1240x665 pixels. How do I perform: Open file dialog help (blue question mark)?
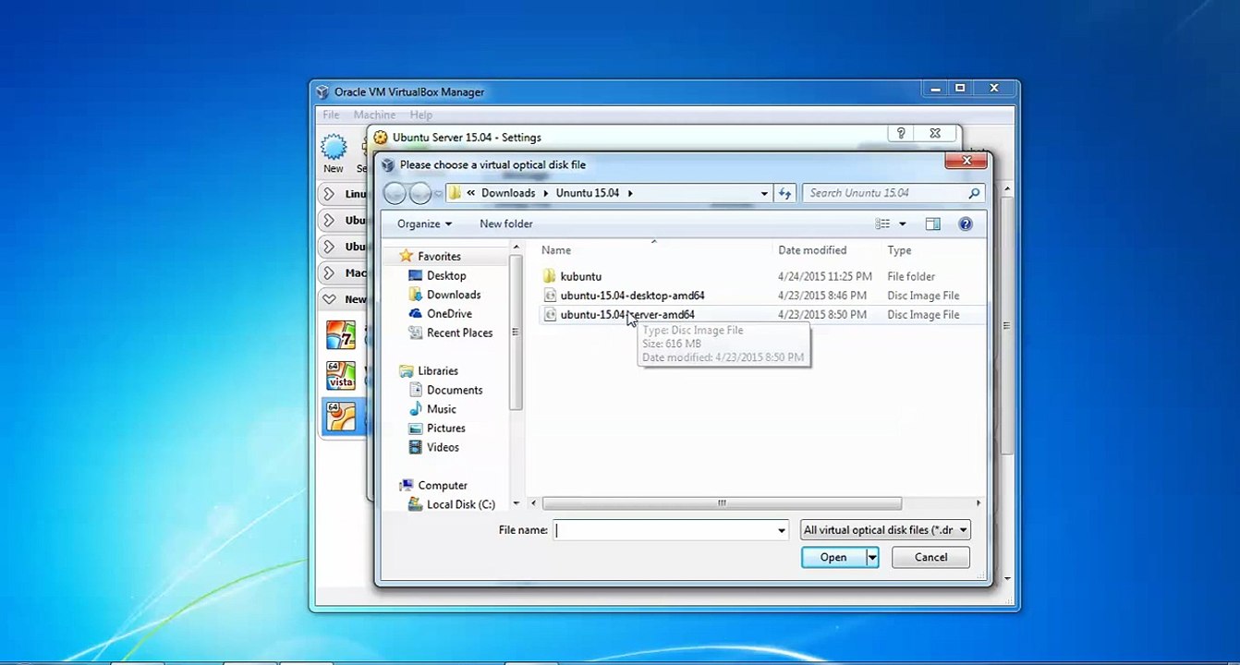click(x=966, y=224)
